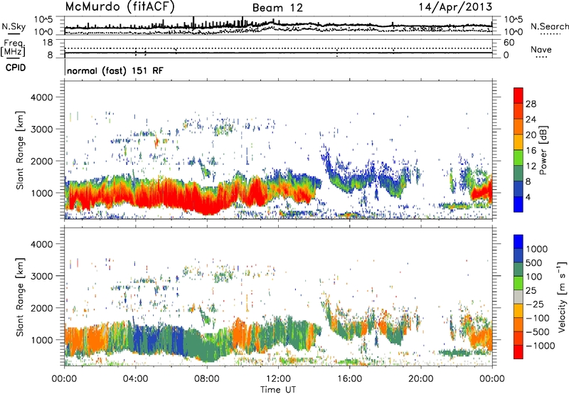The image size is (569, 394).
Task: Click the Slant Range label of the power panel
Action: (x=20, y=150)
